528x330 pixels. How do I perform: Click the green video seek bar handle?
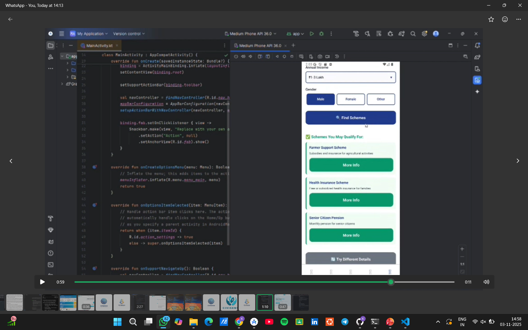(x=391, y=282)
